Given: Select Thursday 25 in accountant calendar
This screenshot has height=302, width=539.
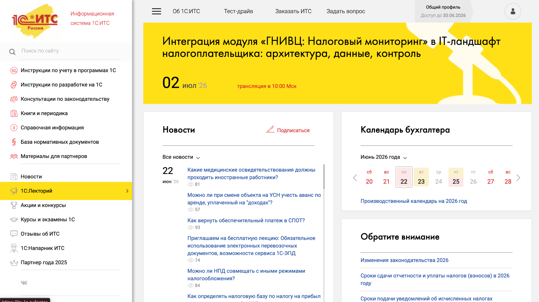Looking at the screenshot, I should (456, 177).
